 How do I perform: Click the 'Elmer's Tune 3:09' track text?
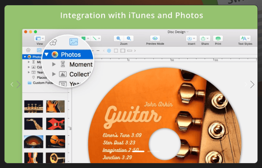click(x=122, y=135)
